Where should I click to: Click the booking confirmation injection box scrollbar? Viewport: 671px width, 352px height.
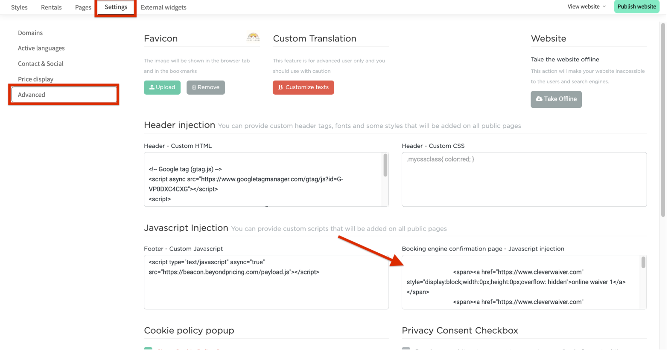click(643, 263)
